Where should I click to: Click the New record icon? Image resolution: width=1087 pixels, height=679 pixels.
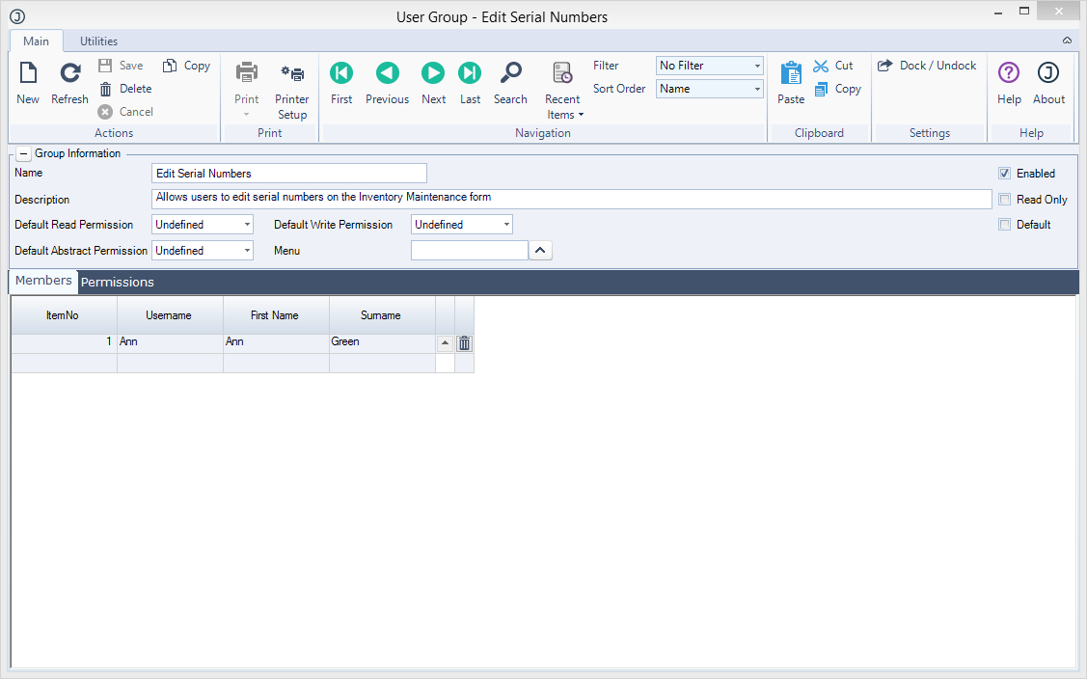pyautogui.click(x=28, y=74)
